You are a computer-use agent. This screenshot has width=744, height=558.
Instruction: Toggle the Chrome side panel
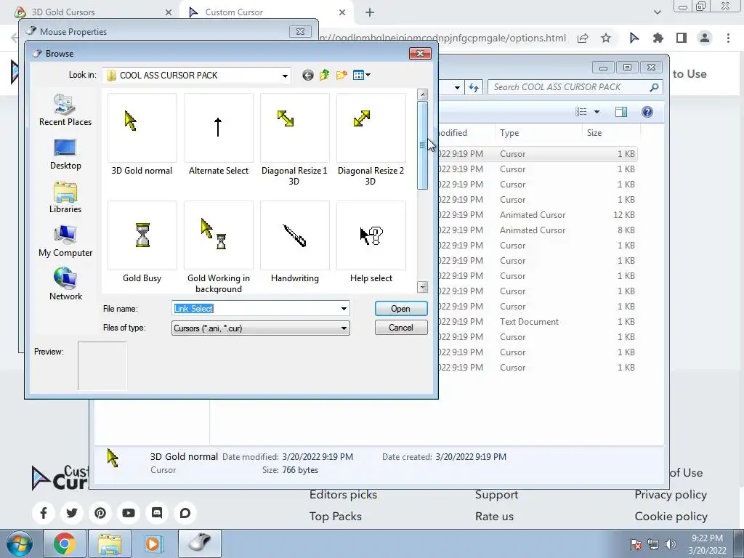point(682,38)
